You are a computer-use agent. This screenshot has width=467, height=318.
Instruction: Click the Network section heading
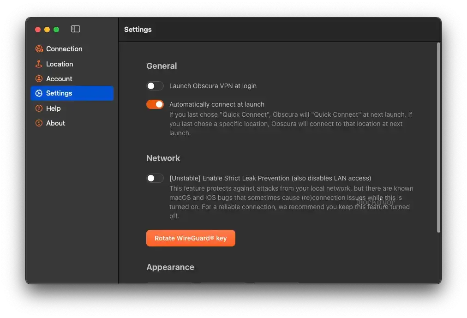163,158
